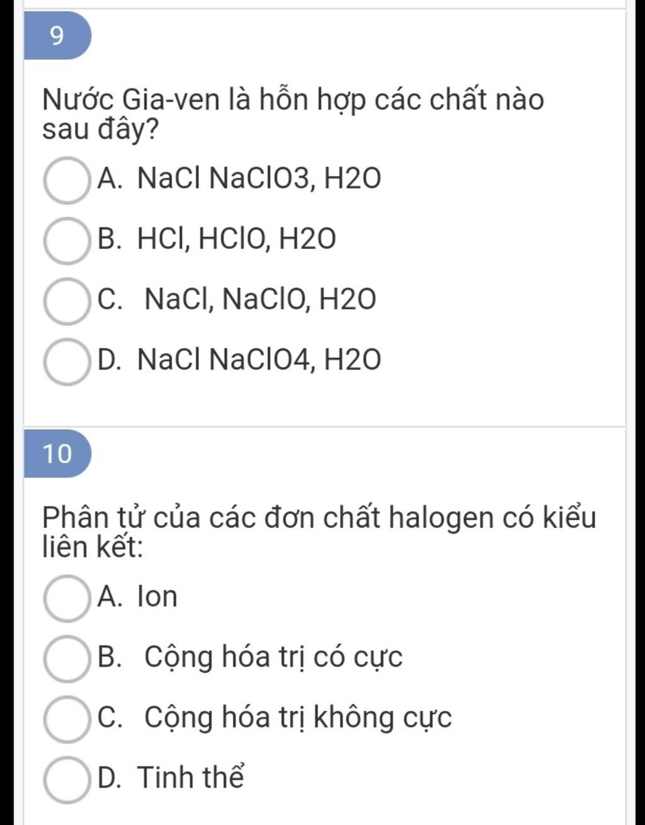Click the question number 9 badge
645x825 pixels.
tap(57, 35)
